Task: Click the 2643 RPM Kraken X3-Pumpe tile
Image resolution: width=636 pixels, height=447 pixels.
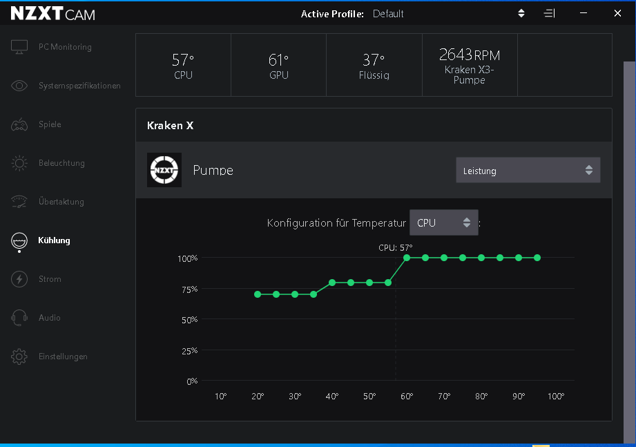Action: 470,65
